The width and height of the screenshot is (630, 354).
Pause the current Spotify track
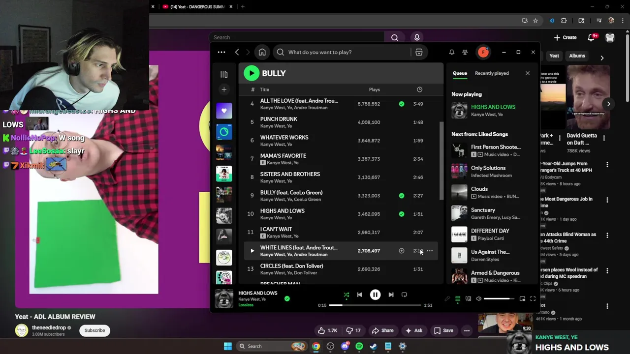coord(375,295)
